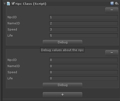The width and height of the screenshot is (120, 101).
Task: Open the component help reference icon
Action: point(112,3)
